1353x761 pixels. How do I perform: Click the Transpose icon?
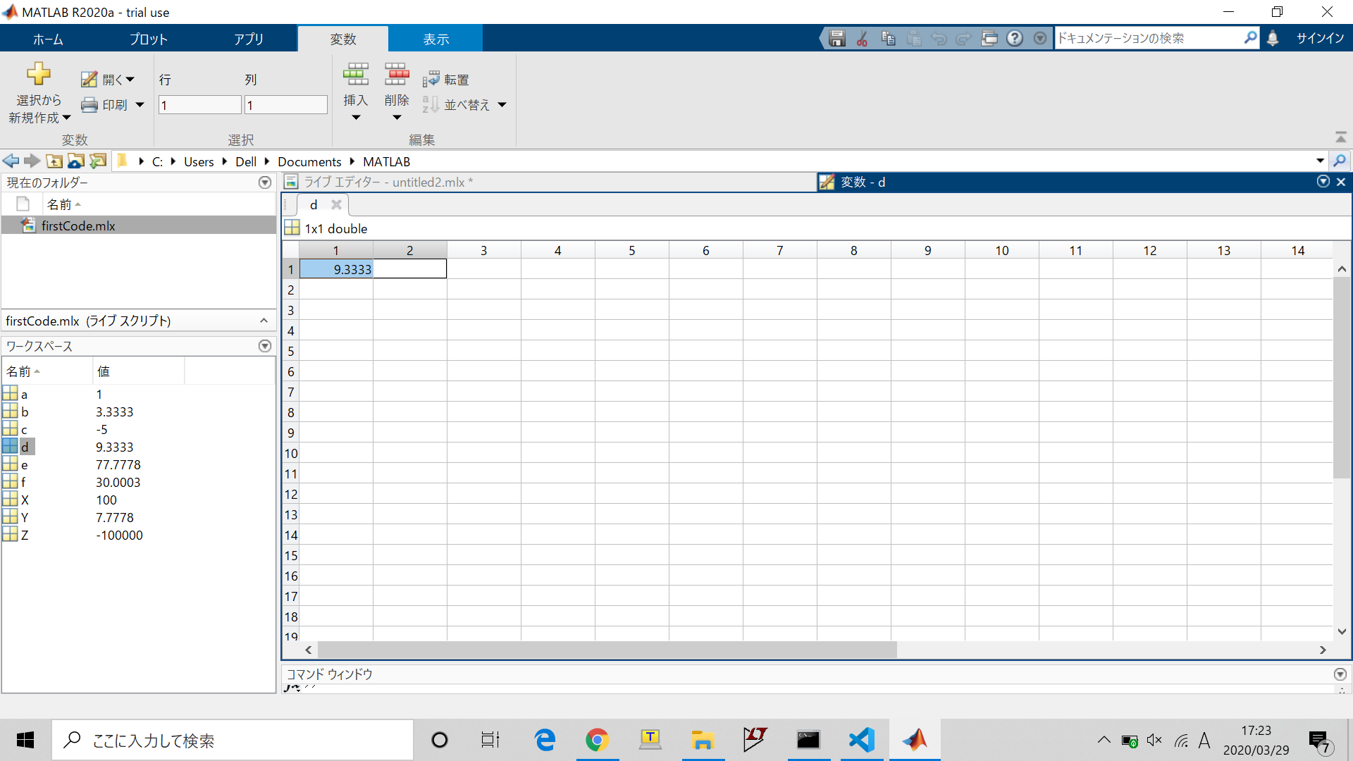(x=431, y=80)
